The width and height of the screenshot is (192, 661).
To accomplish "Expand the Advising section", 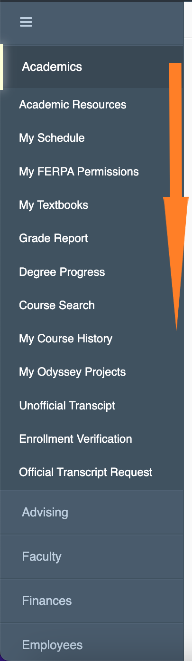I will (91, 513).
